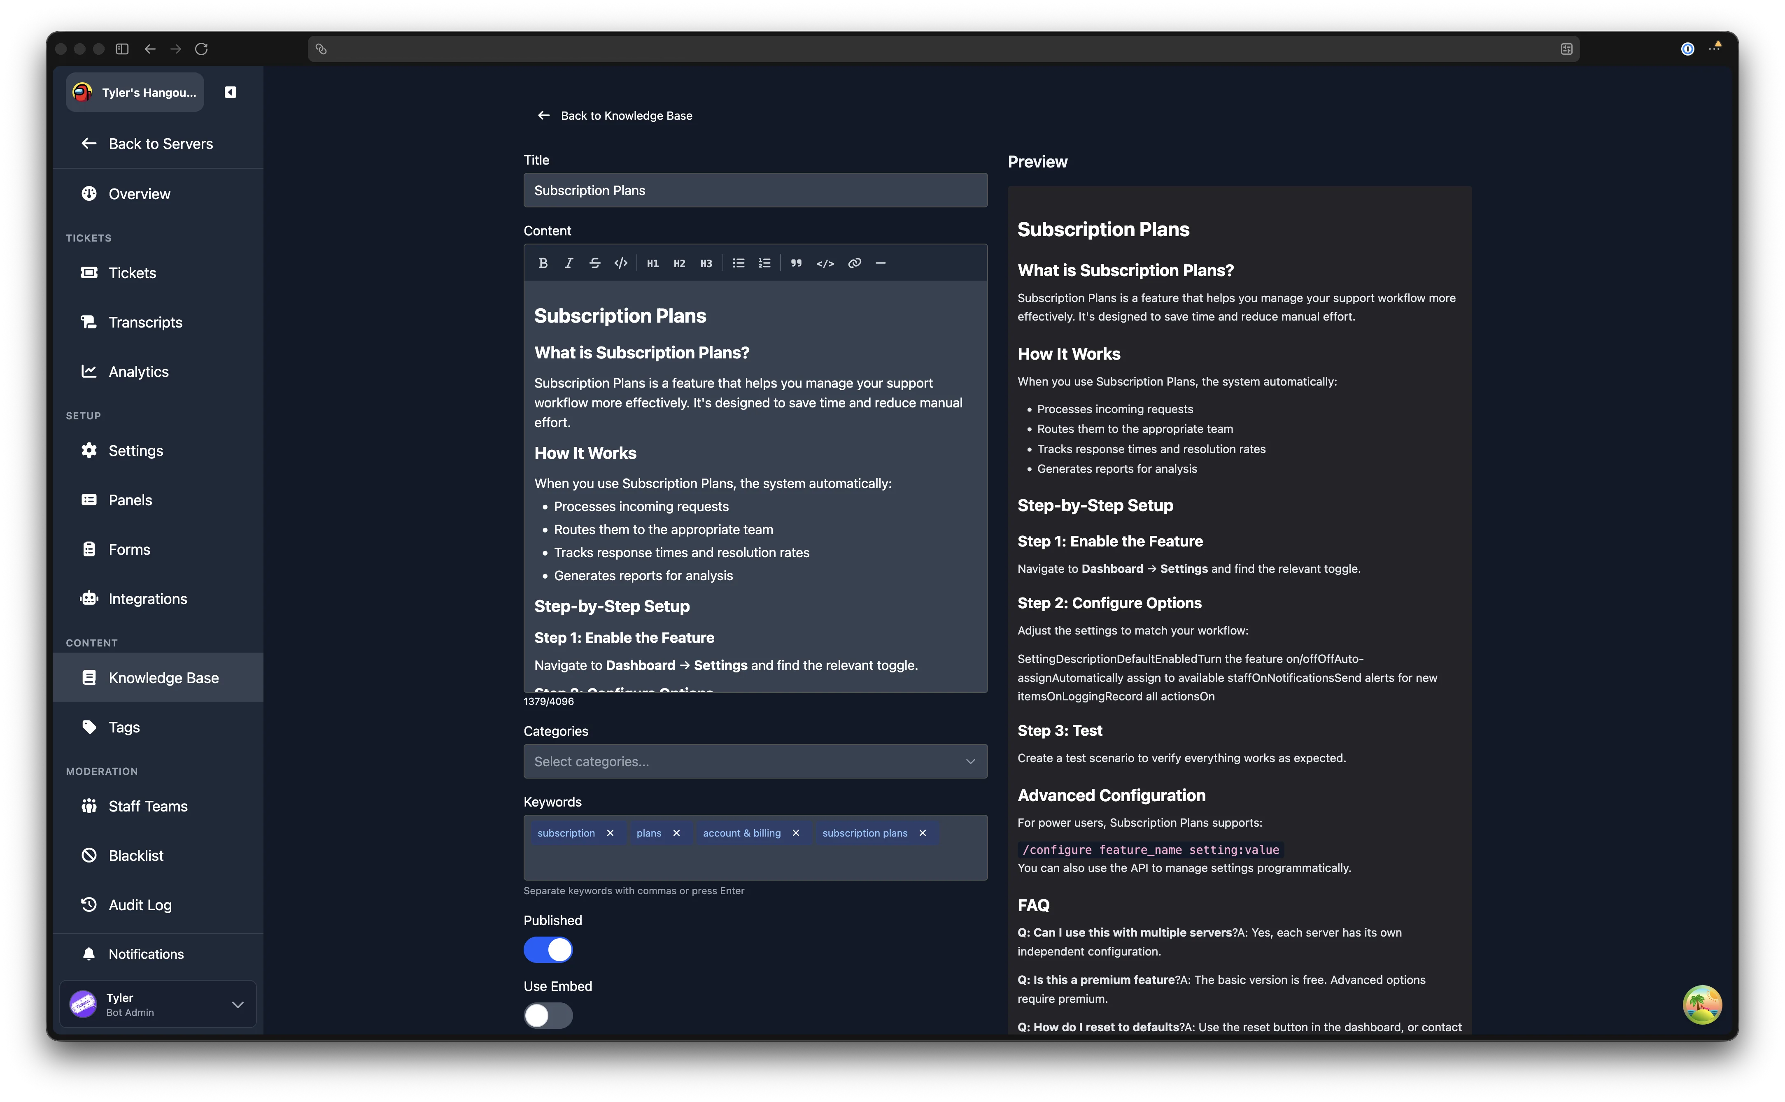Navigate to Panels
This screenshot has width=1785, height=1102.
coord(158,500)
